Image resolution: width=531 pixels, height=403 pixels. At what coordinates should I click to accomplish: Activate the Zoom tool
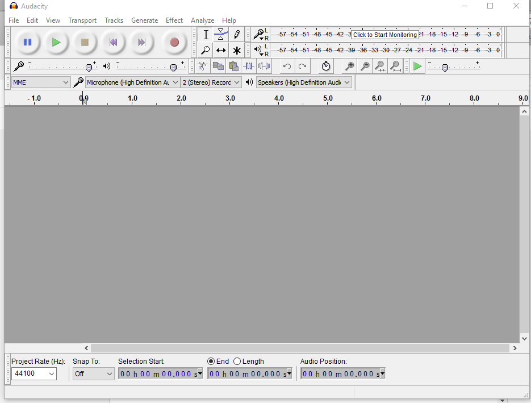click(206, 50)
